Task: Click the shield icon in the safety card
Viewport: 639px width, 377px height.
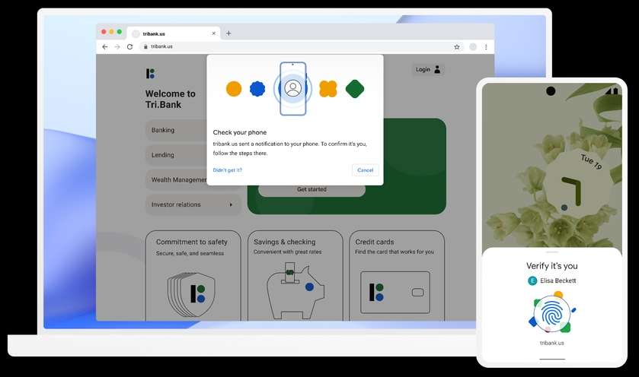Action: (191, 294)
